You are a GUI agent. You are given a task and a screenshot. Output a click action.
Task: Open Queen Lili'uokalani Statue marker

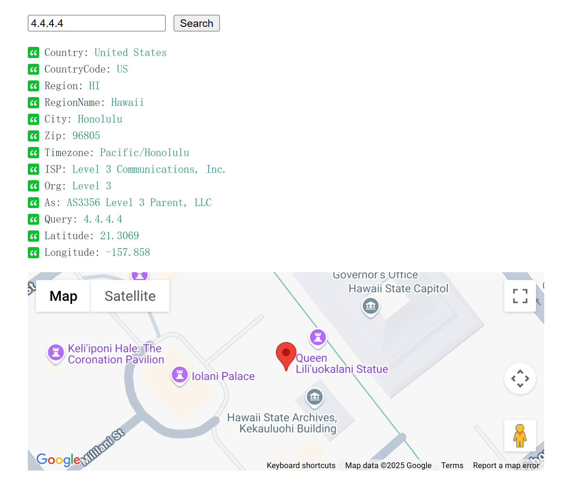tap(318, 338)
